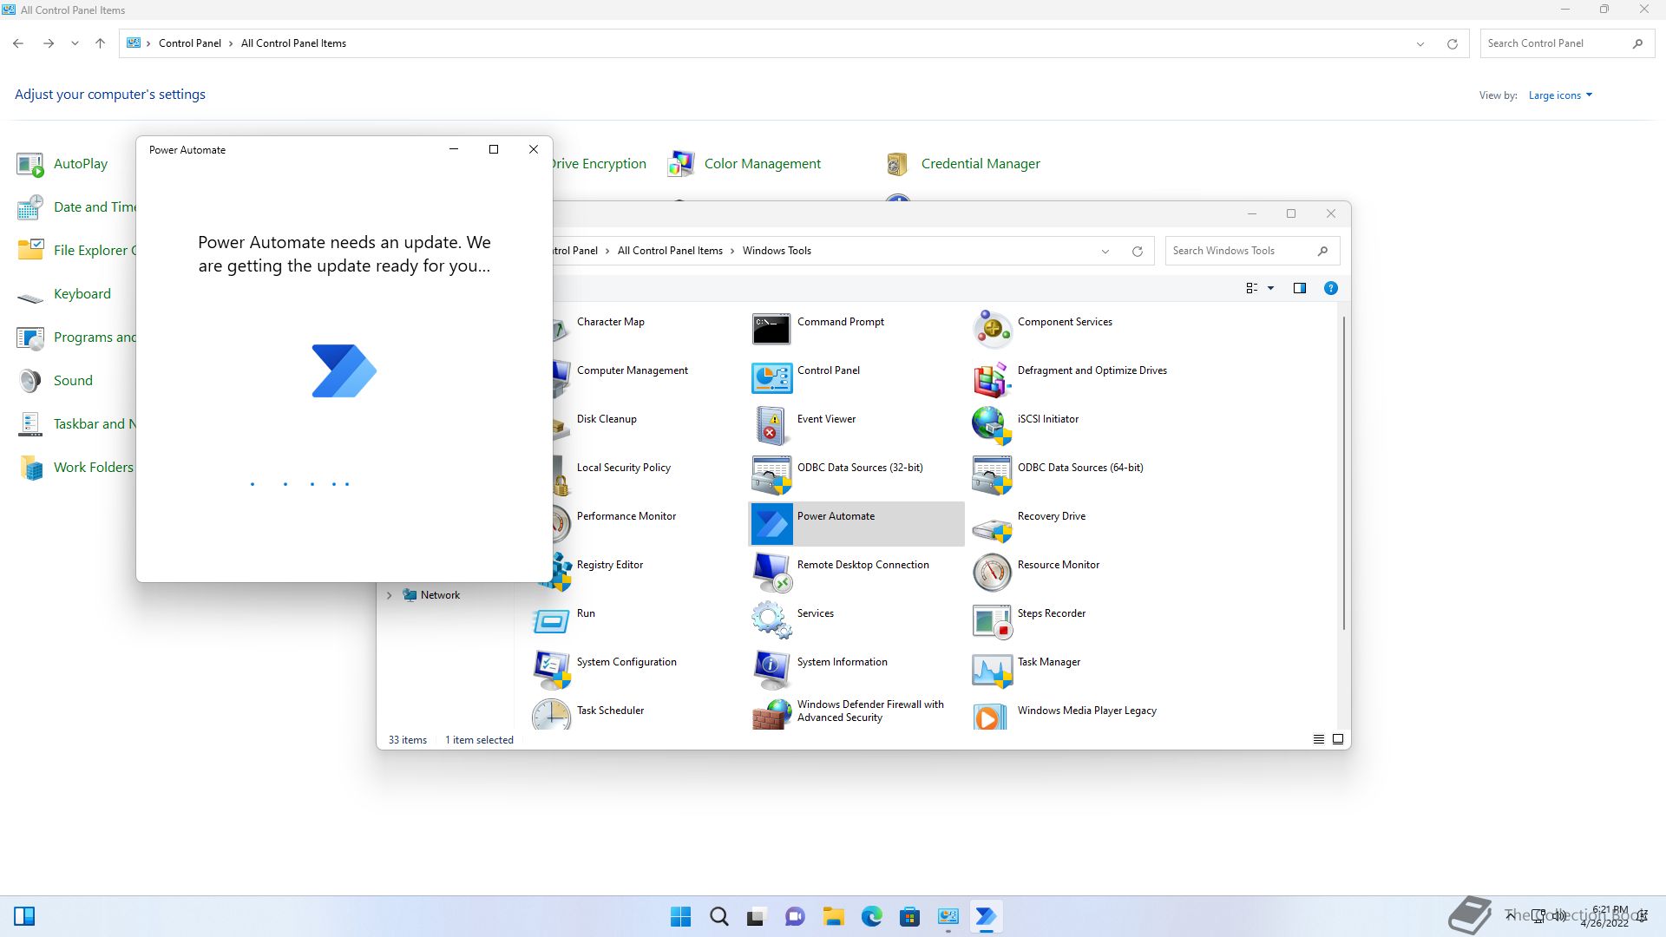Open System Configuration icon
This screenshot has height=937, width=1666.
[551, 669]
